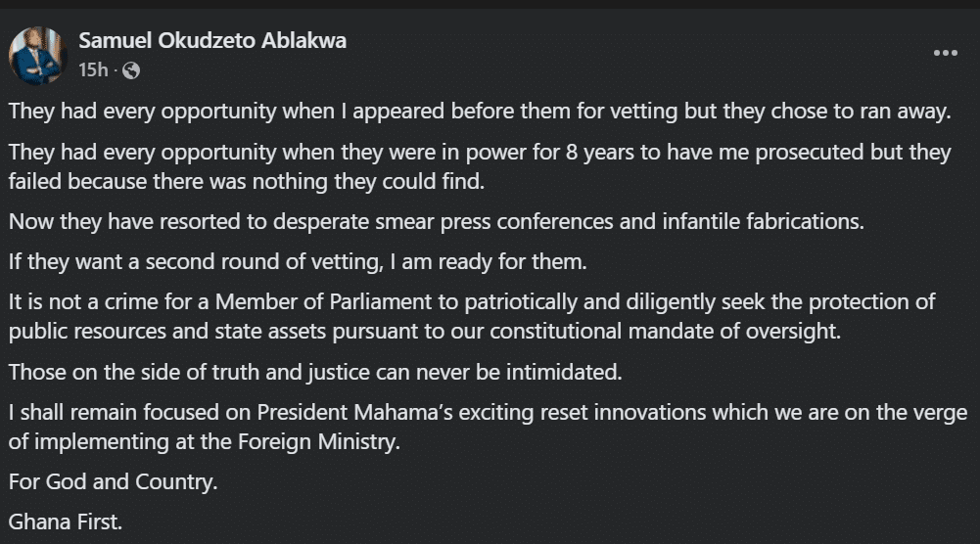The height and width of the screenshot is (544, 980).
Task: Click the phrase "Member of Parliament"
Action: (323, 302)
